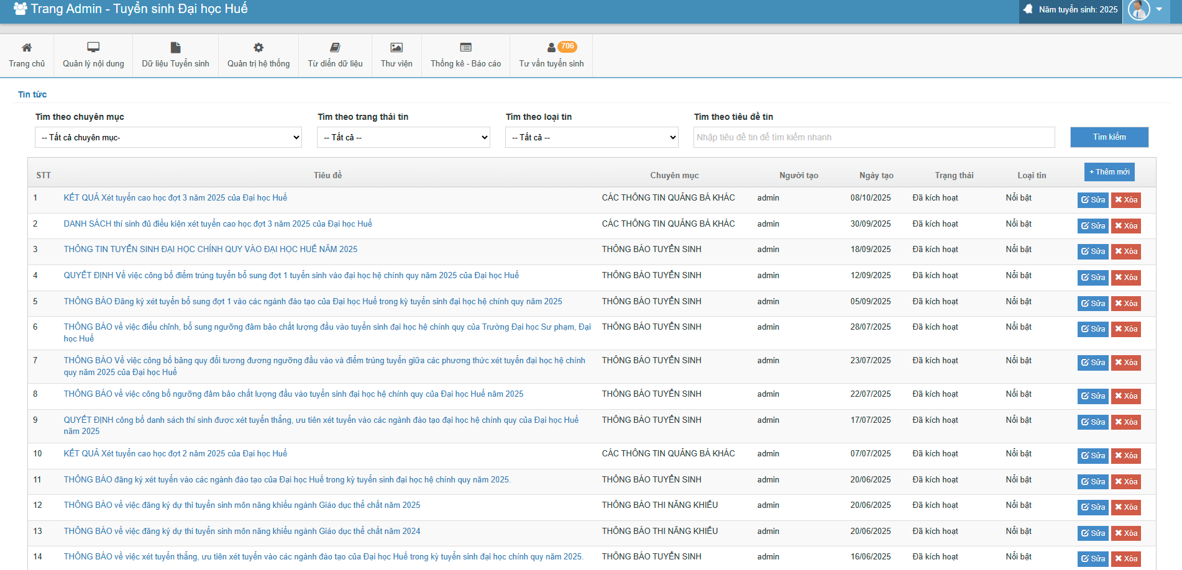Click Xóa button for row 3
The image size is (1182, 570).
(1125, 251)
